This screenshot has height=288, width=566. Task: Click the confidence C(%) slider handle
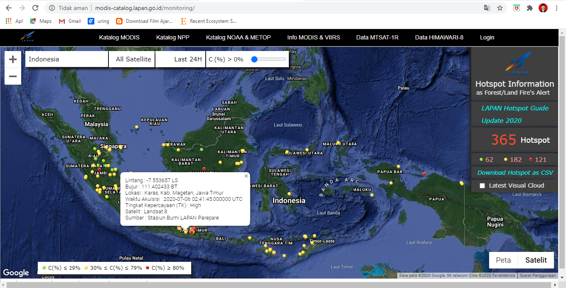(255, 59)
